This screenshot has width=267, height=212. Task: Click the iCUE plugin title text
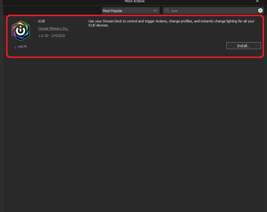tap(42, 21)
